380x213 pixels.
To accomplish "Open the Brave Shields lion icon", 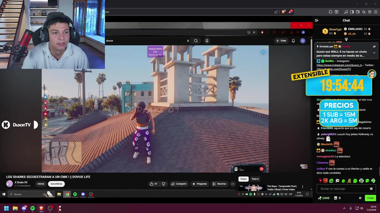I will 284,12.
